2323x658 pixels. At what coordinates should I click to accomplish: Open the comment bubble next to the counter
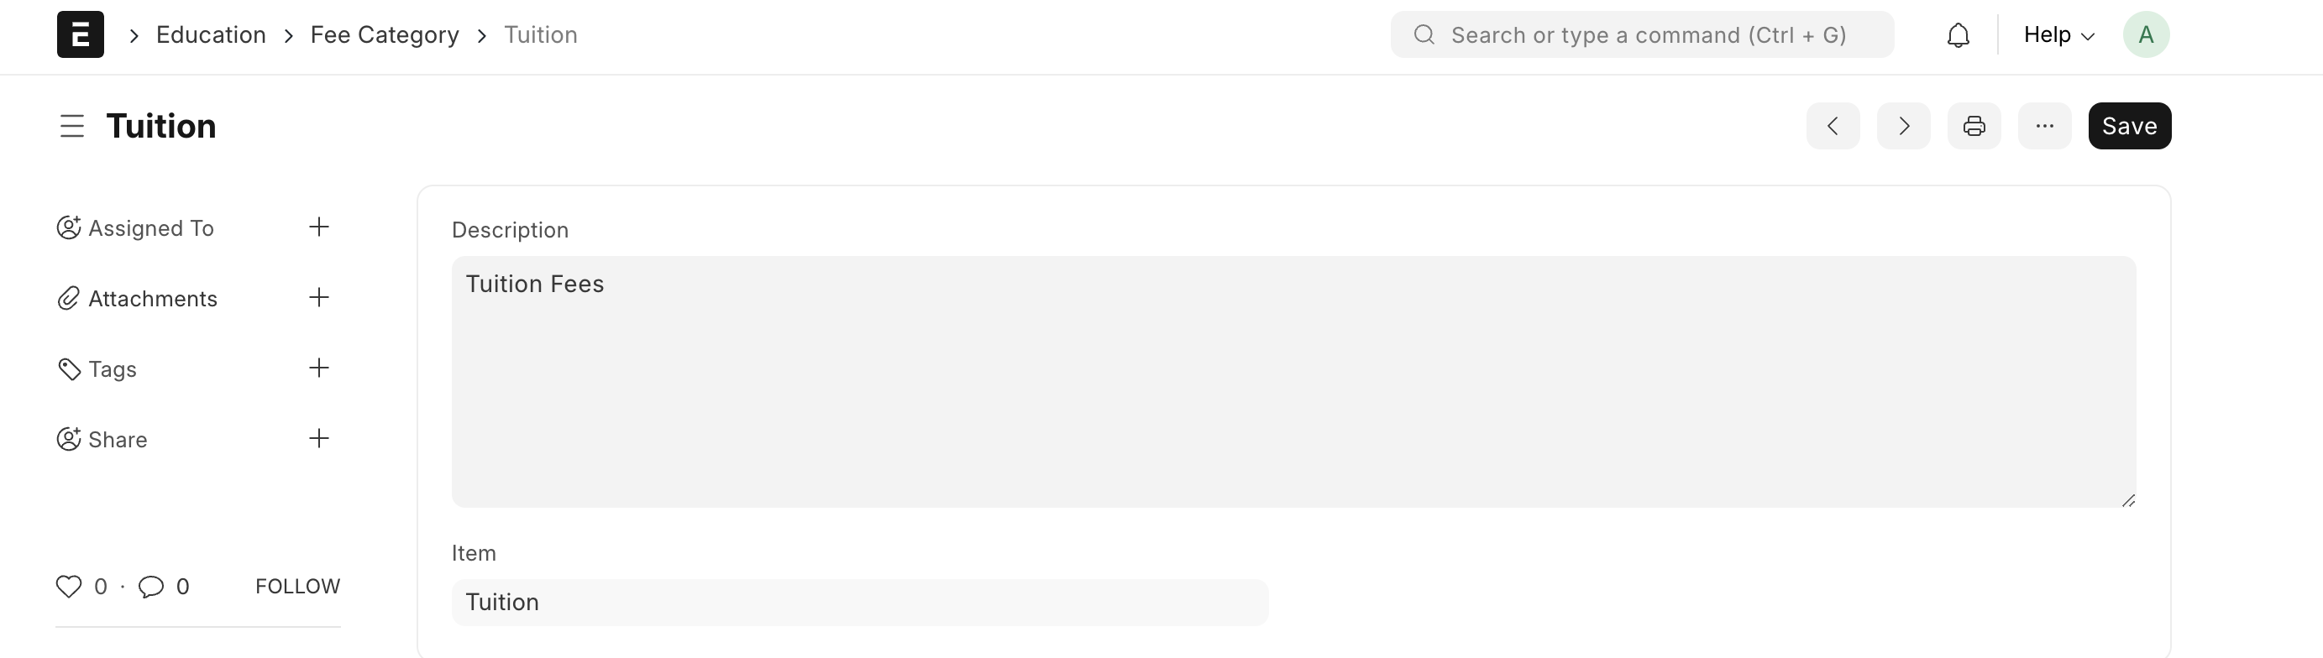coord(151,587)
